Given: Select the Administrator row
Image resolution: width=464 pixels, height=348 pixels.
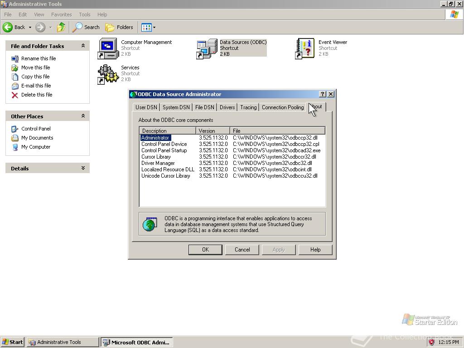Looking at the screenshot, I should tap(232, 138).
